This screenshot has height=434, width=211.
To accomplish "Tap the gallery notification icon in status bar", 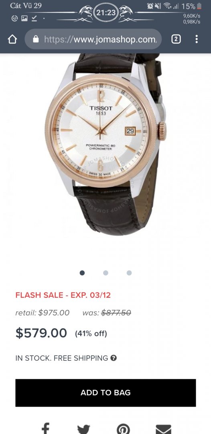I will coord(24,18).
